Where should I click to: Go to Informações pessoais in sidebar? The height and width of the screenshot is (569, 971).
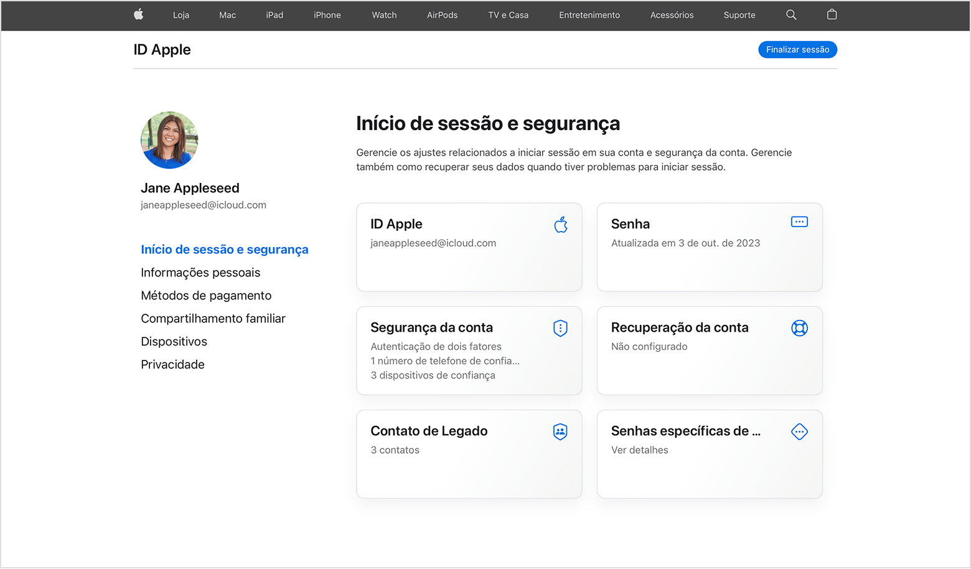[x=200, y=273]
